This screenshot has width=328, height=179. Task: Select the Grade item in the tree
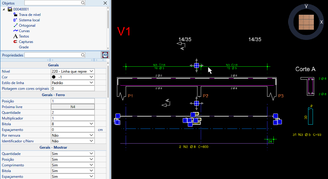pos(24,47)
